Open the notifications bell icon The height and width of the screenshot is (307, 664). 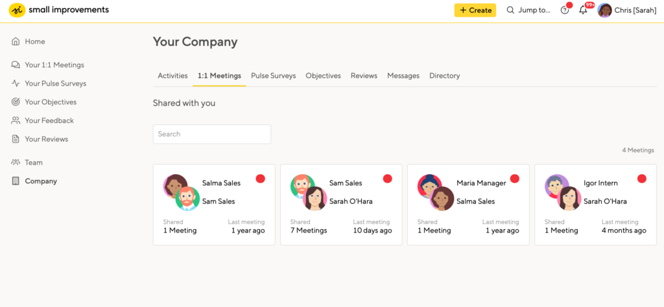(583, 10)
